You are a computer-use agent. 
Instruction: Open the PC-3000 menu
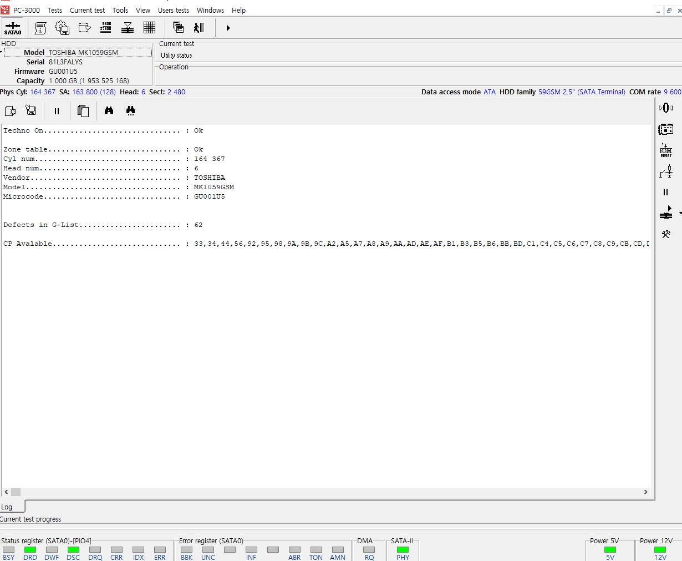pos(27,11)
